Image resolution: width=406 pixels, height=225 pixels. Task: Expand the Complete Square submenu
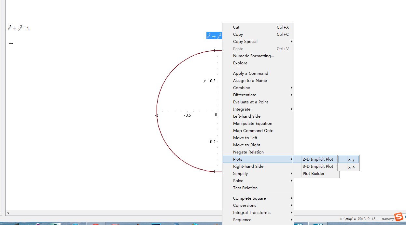click(x=249, y=198)
